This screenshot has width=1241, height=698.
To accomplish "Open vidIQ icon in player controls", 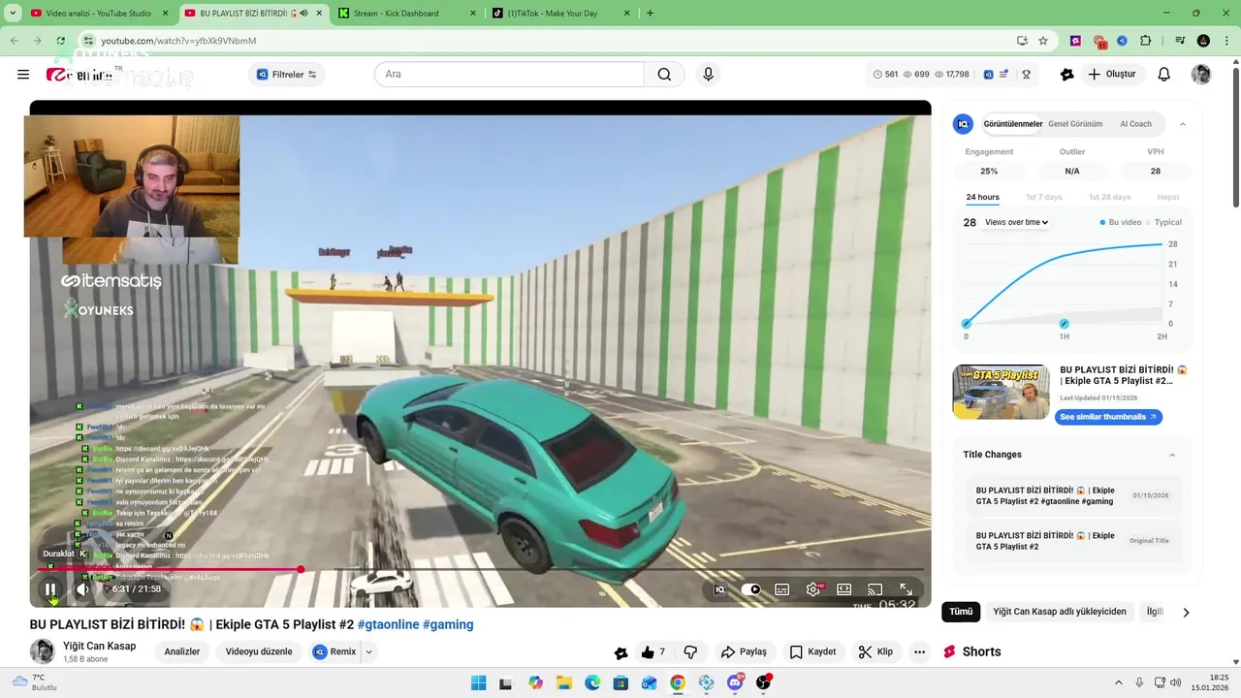I will pos(719,589).
